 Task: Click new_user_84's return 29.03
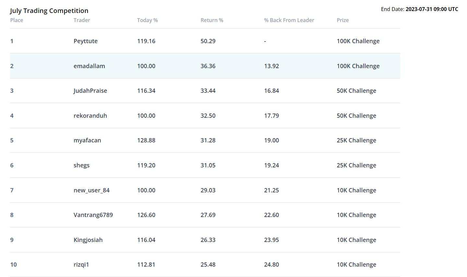pos(208,190)
